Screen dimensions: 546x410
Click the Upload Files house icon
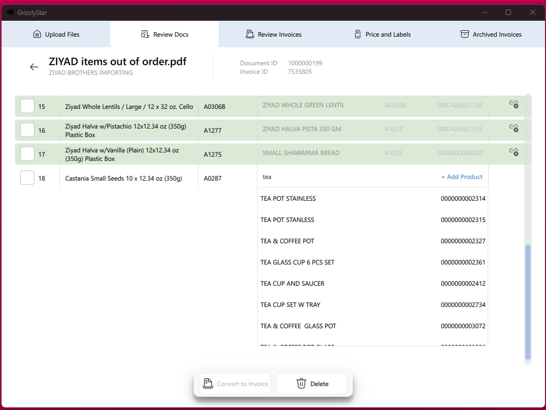click(37, 34)
